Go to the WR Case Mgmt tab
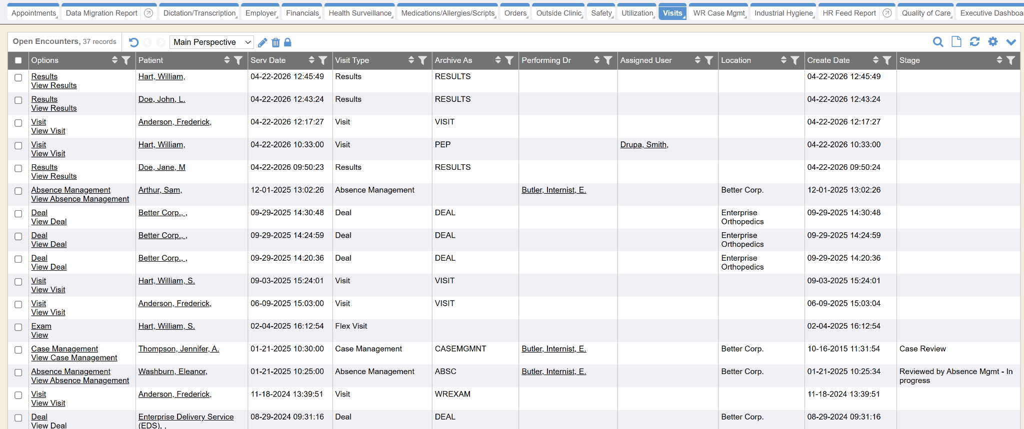The height and width of the screenshot is (429, 1024). (719, 13)
